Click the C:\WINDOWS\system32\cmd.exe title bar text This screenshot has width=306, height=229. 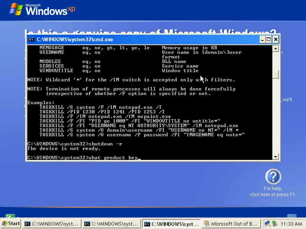pos(75,40)
